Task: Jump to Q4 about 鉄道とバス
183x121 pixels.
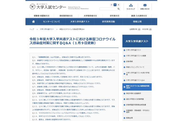Action: point(67,77)
